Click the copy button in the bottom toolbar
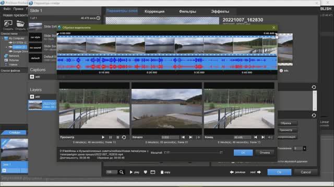The width and height of the screenshot is (334, 187). coord(165,172)
